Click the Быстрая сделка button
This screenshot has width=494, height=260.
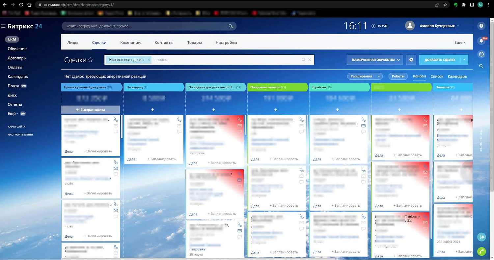(x=90, y=110)
